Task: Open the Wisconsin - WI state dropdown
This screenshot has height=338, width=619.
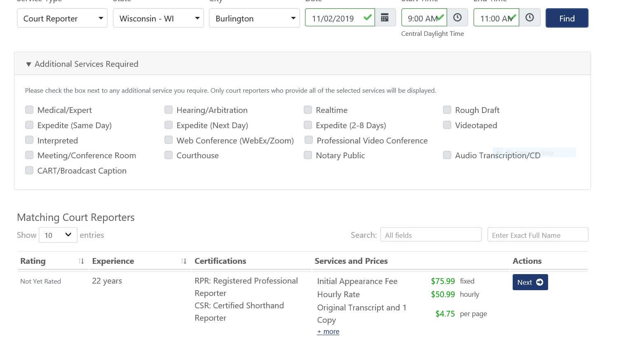Action: point(158,18)
